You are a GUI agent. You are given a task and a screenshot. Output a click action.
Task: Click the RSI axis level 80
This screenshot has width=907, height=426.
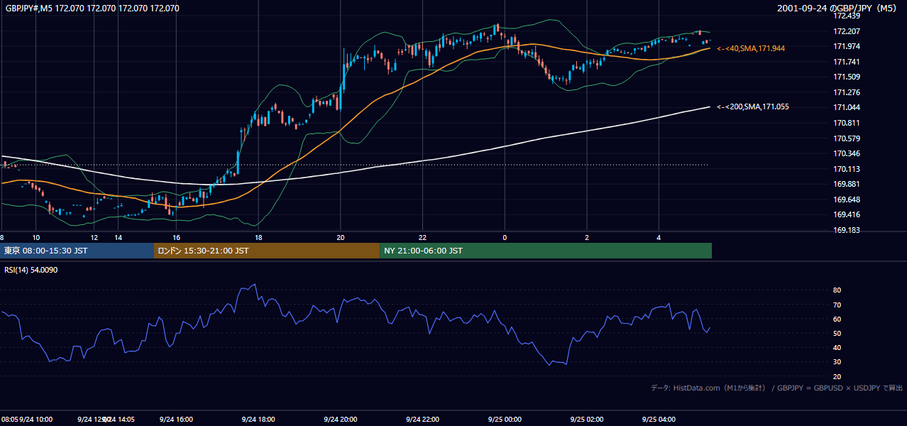[x=837, y=290]
